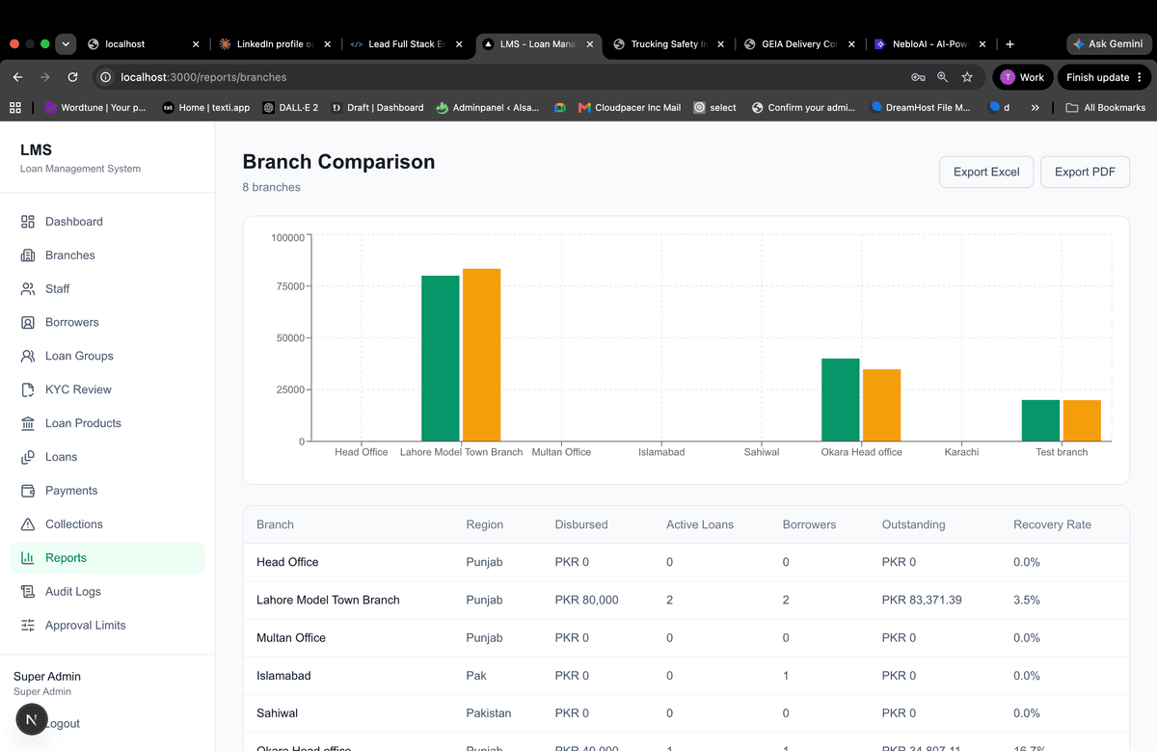Click the Loans coins icon
1157x751 pixels.
pos(28,457)
